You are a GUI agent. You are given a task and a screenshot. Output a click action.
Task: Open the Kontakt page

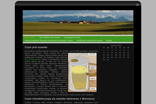point(109,41)
